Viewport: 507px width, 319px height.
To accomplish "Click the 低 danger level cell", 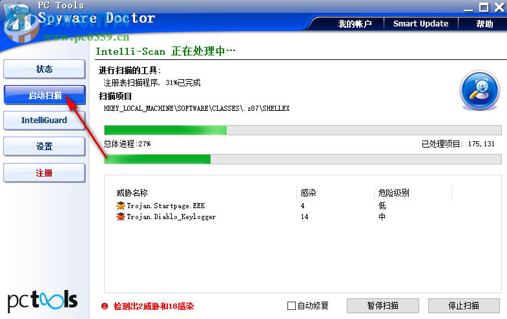I will 382,206.
